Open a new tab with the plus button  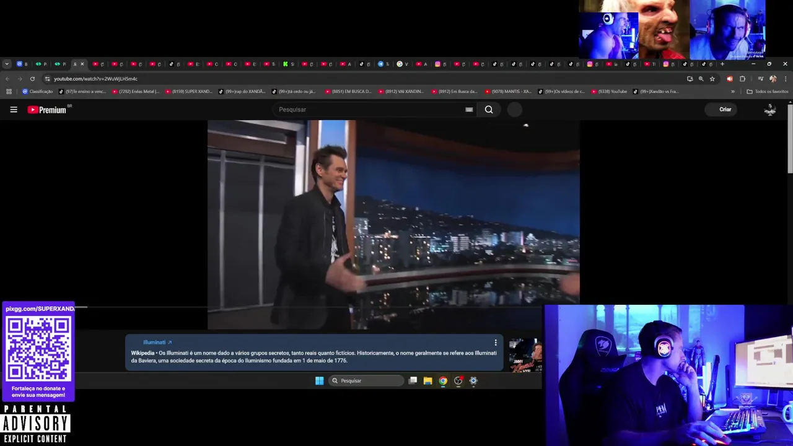pos(722,64)
